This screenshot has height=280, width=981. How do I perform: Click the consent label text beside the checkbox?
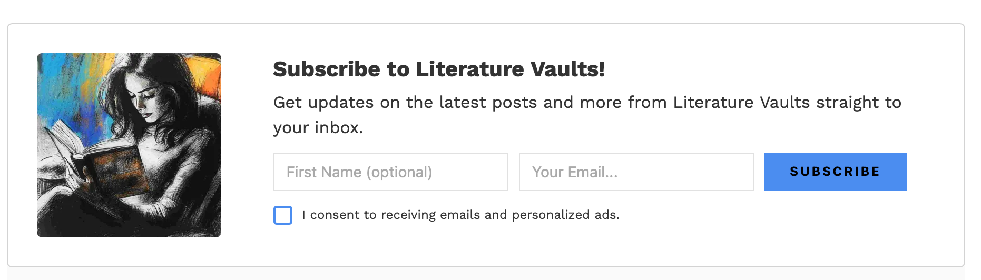click(460, 215)
